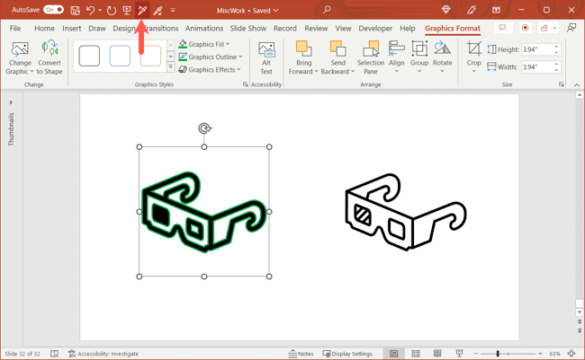Click the pen tool icon under the red arrow

point(142,10)
